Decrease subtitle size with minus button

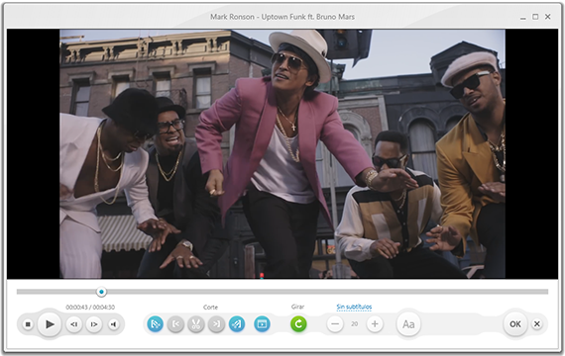point(335,324)
